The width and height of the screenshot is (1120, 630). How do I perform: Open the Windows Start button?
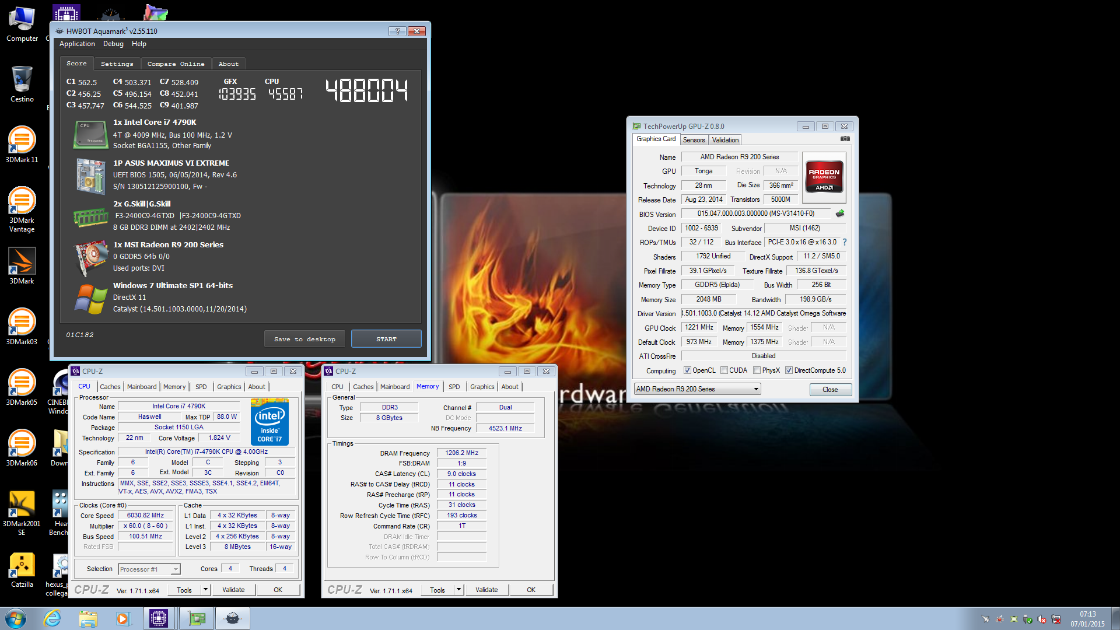point(16,618)
